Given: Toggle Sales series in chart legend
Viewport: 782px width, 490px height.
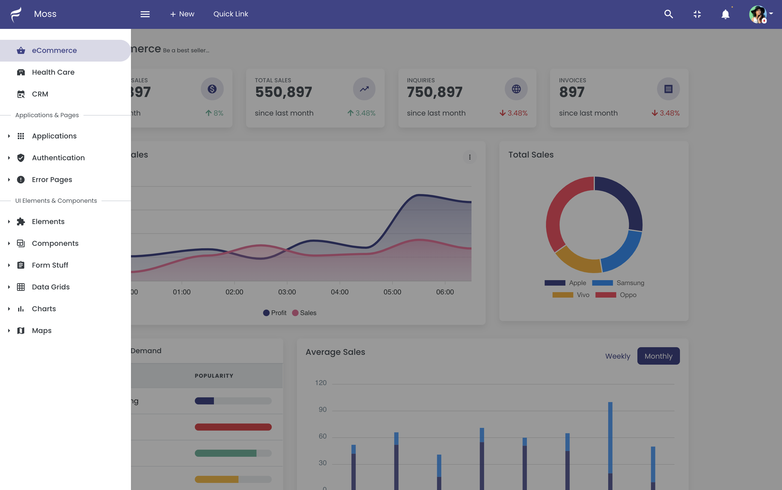Looking at the screenshot, I should coord(304,313).
